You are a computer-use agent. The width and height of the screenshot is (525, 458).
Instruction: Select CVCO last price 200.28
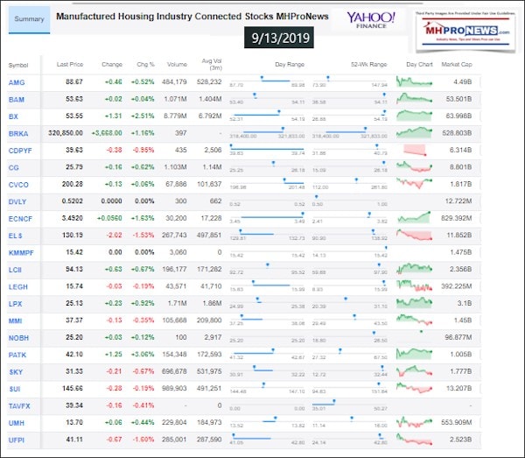tap(73, 184)
